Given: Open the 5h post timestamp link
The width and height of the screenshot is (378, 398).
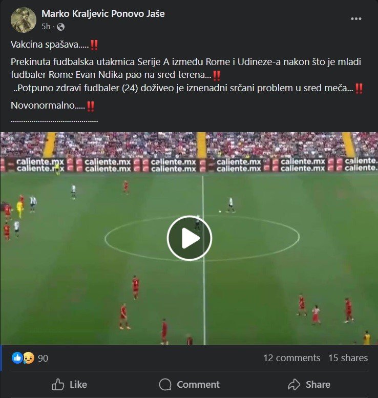Looking at the screenshot, I should tap(46, 27).
